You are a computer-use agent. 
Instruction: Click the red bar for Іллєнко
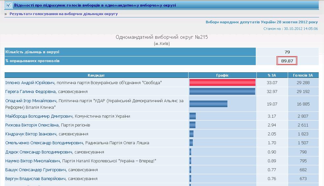(222, 82)
